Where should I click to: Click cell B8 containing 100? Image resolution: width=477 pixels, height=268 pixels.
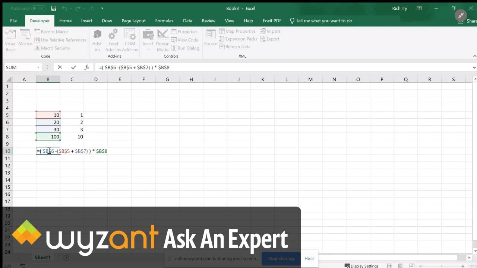[x=48, y=137]
